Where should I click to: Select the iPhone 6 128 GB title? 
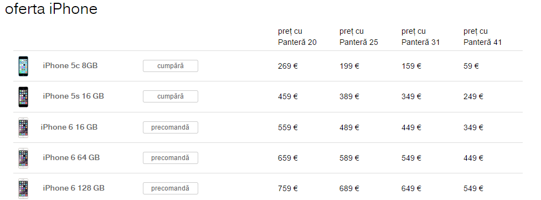[x=74, y=188]
